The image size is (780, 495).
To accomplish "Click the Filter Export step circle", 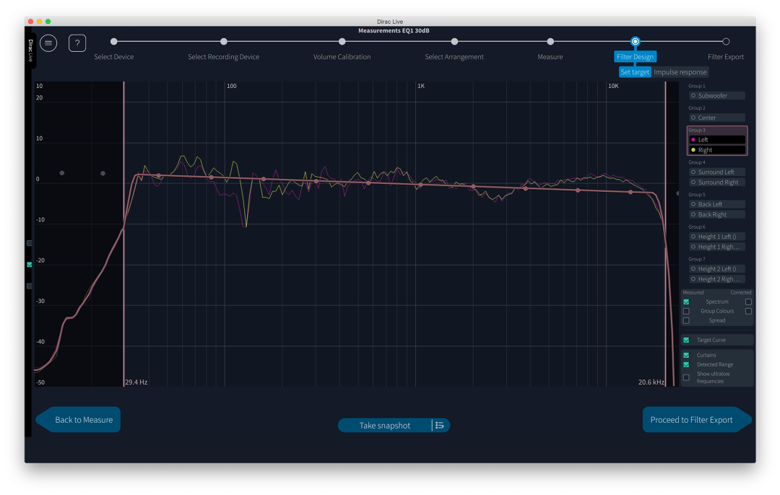I will pos(726,42).
